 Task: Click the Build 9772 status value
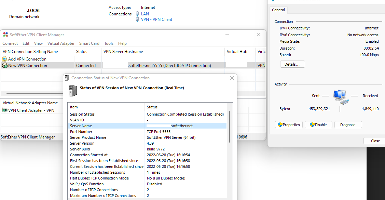156,149
